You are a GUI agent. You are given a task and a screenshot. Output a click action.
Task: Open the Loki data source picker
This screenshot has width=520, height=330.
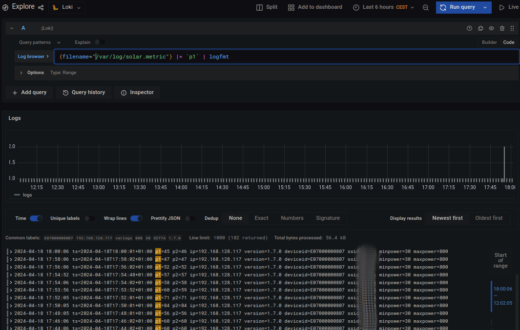coord(67,7)
